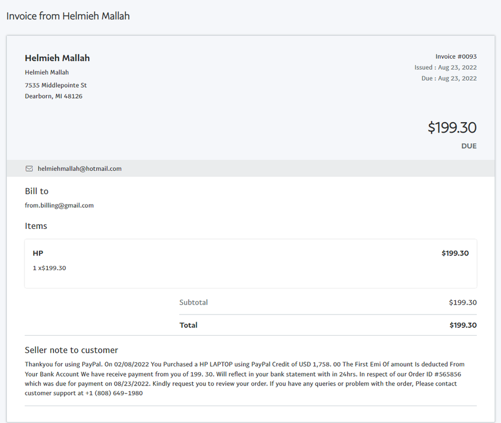
Task: Click the 'Invoice from Helmieh Mallah' page heading
Action: click(x=68, y=16)
